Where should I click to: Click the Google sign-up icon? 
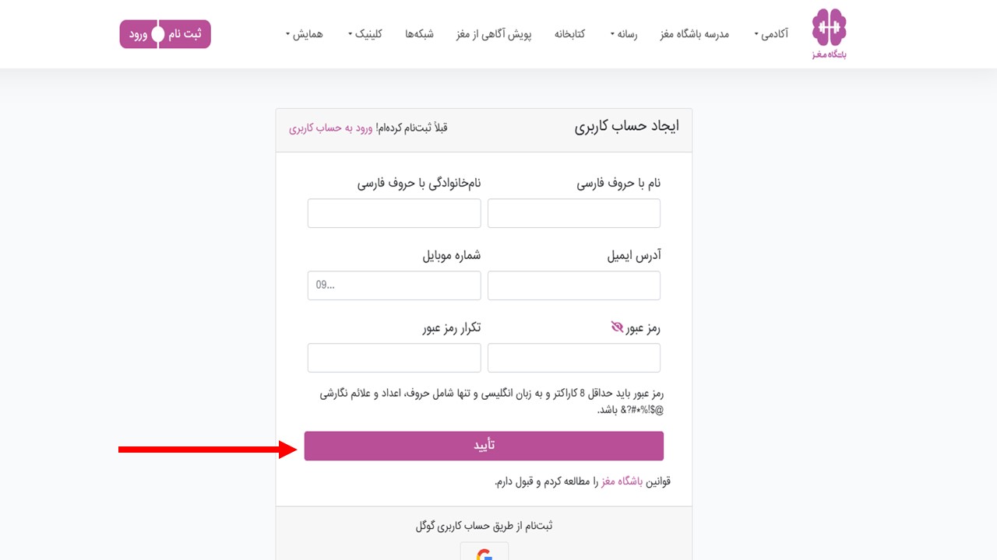(484, 554)
